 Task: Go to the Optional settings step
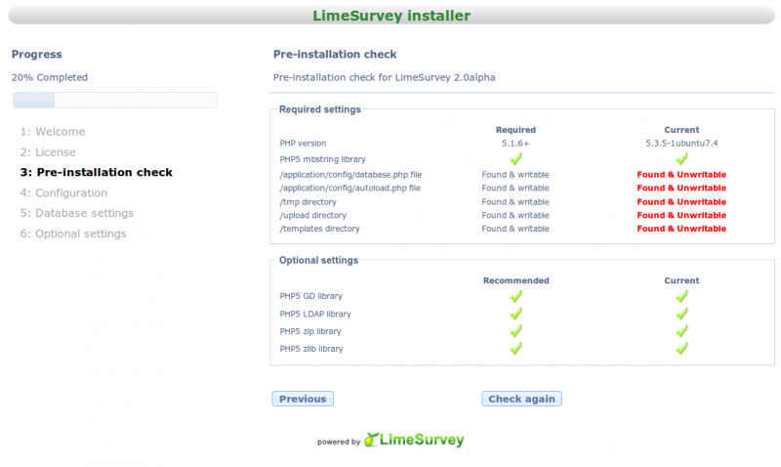73,233
